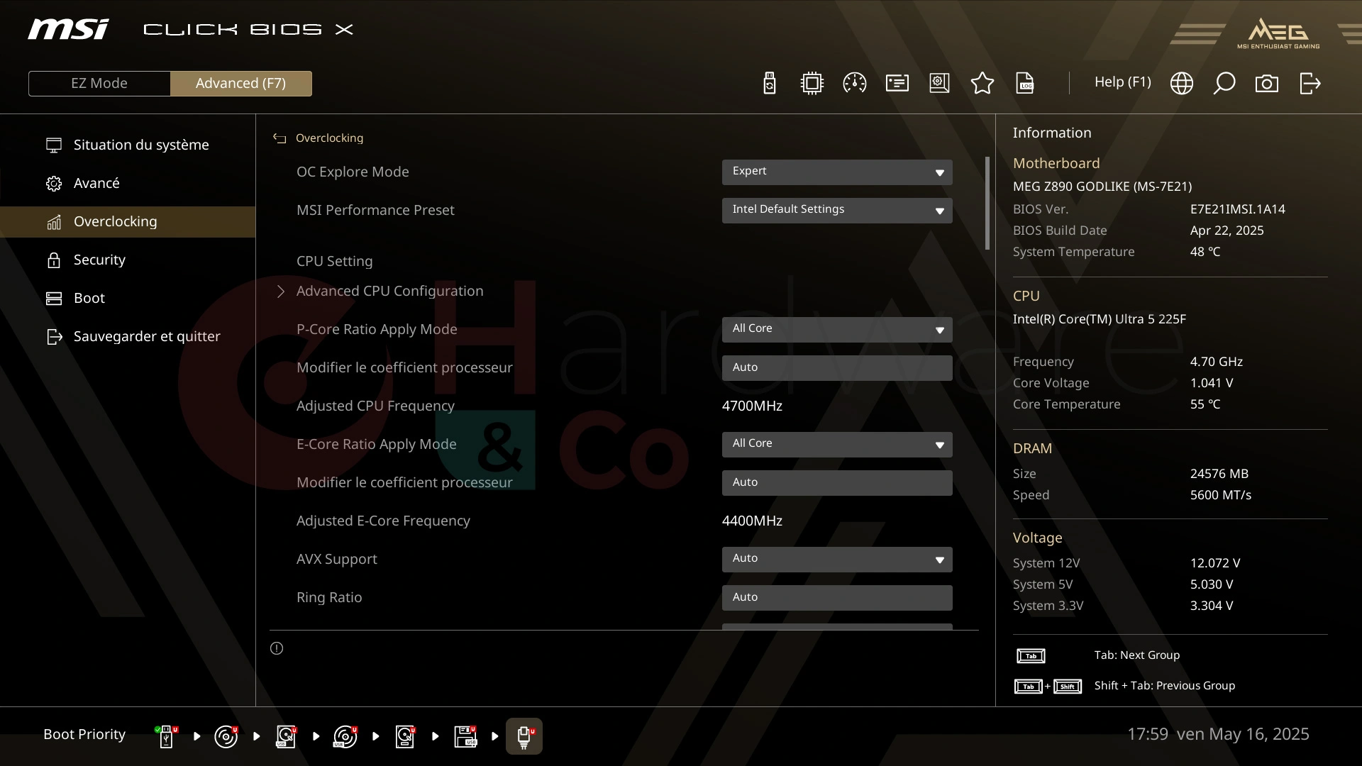Select USB hard disk boot device icon
The width and height of the screenshot is (1362, 766).
(285, 736)
